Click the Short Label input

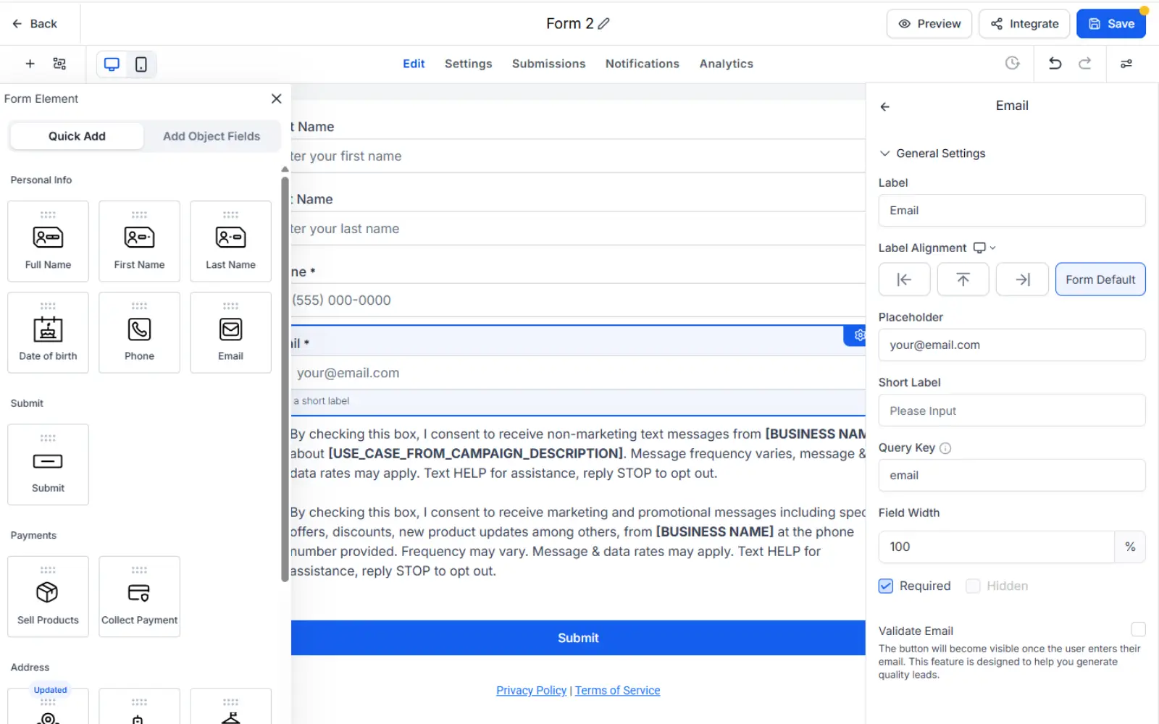1012,411
